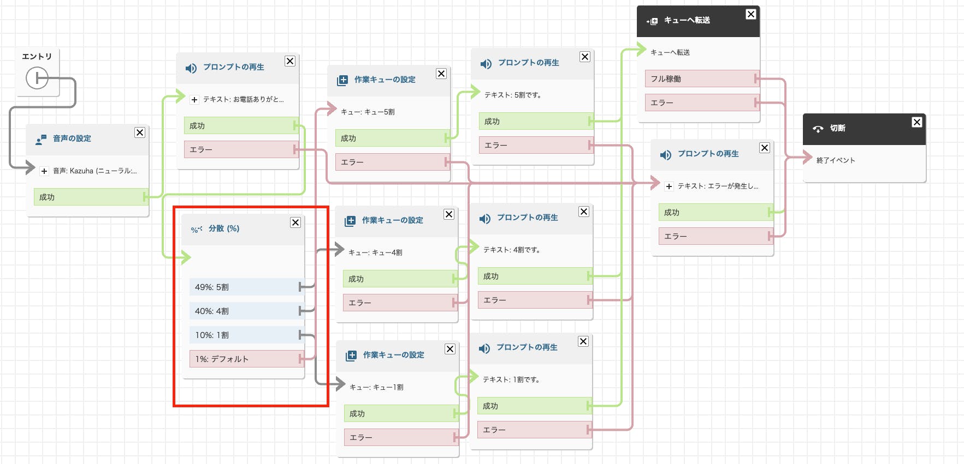Expand the テキスト: お電話ありがと plus toggle

tap(194, 100)
